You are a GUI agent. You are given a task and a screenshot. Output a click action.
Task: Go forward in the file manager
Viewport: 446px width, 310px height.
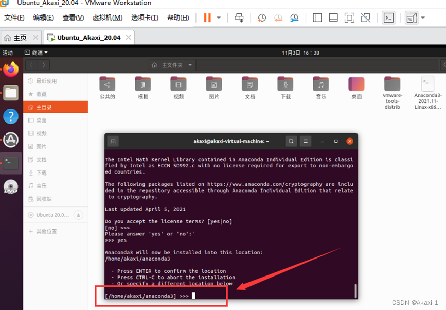coord(44,65)
